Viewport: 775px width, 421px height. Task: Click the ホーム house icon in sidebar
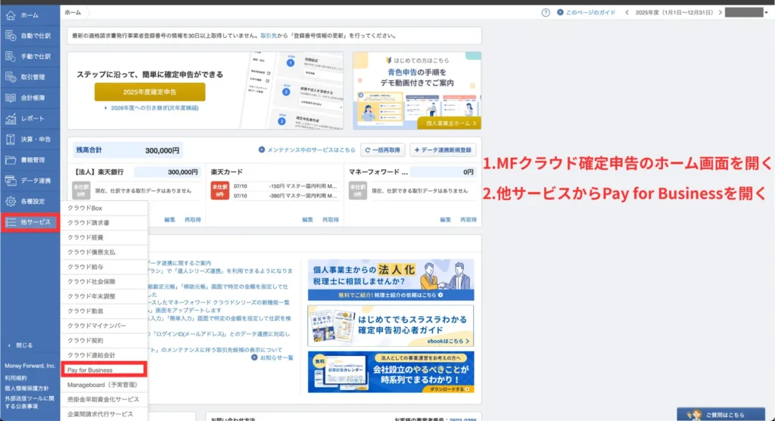(x=11, y=14)
